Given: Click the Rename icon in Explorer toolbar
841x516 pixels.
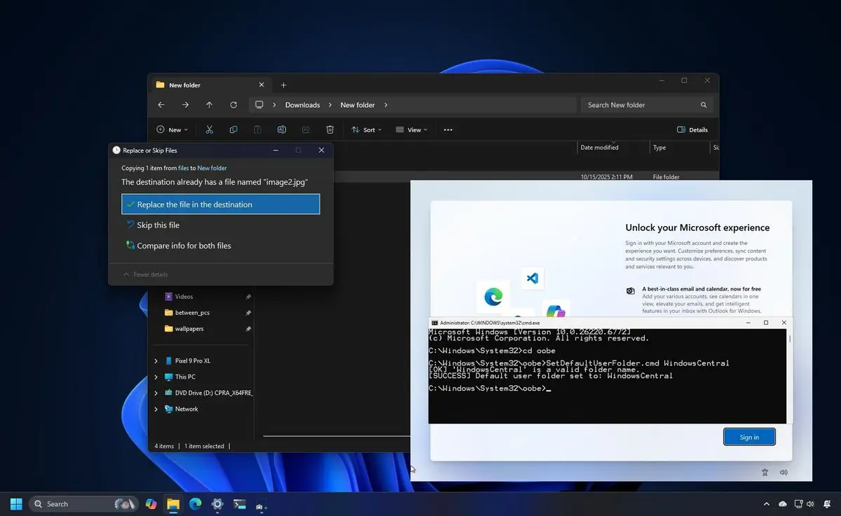Looking at the screenshot, I should click(282, 130).
